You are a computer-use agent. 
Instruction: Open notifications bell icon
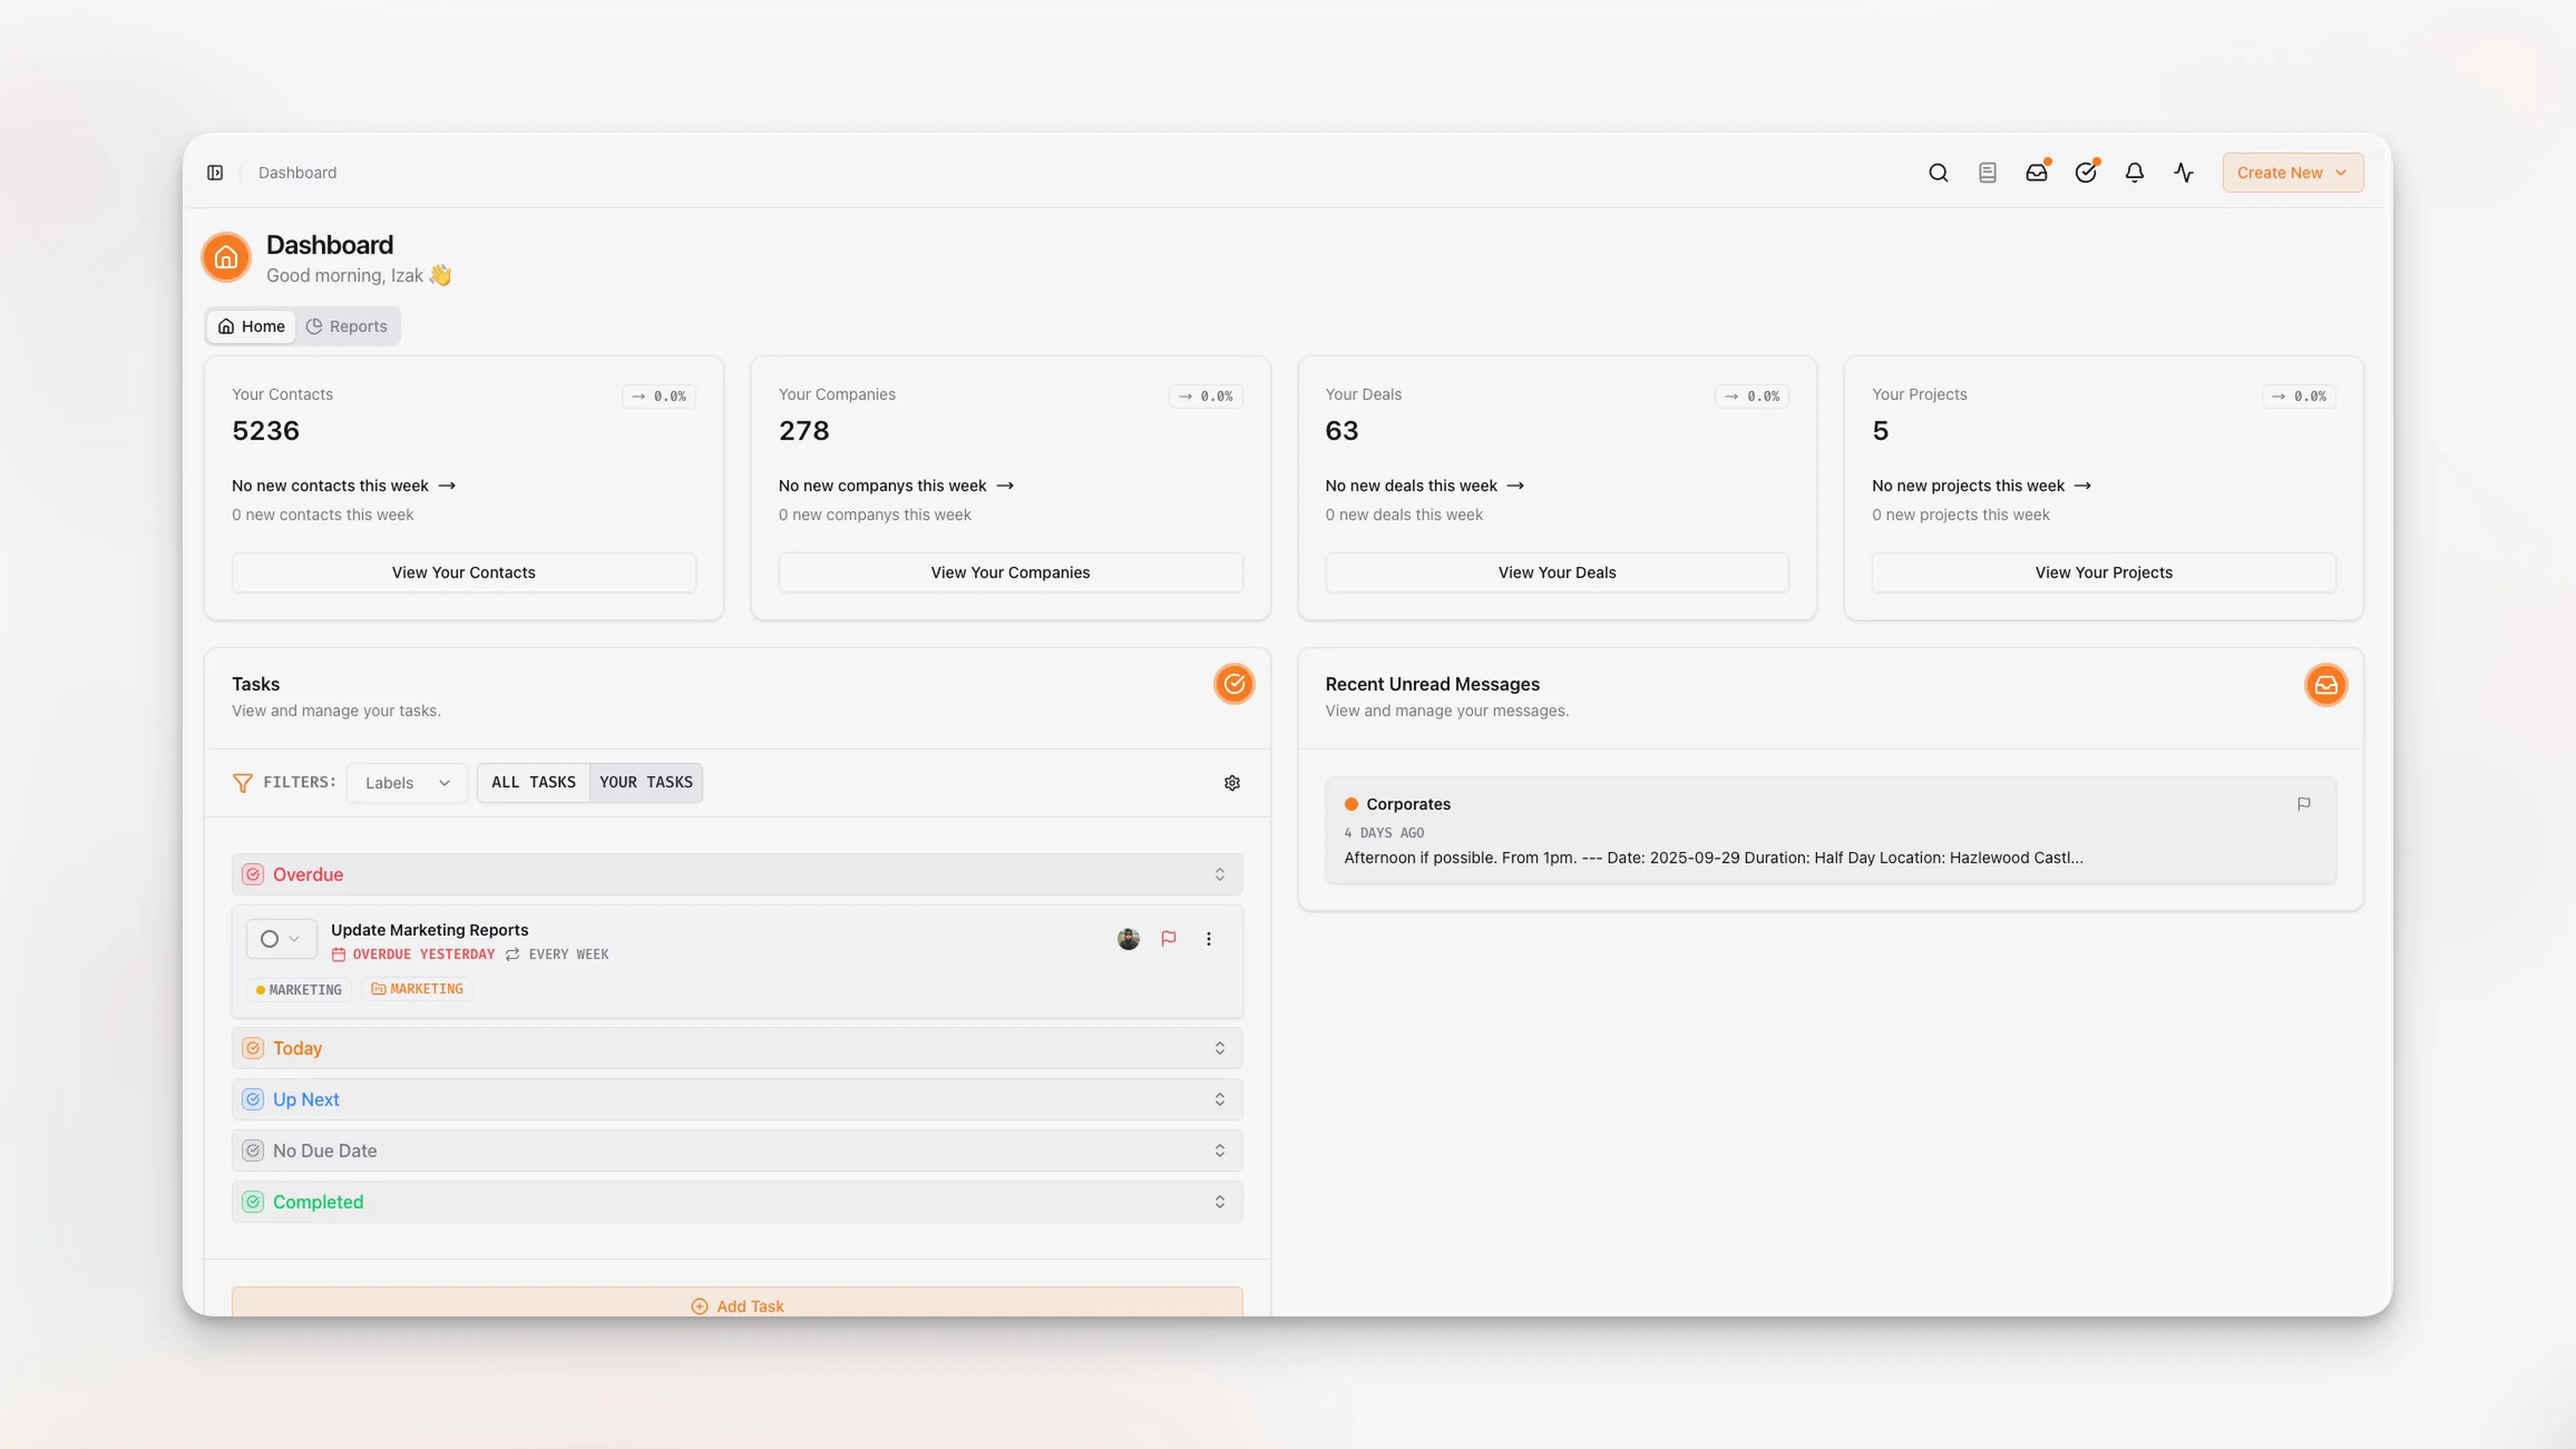(x=2134, y=173)
